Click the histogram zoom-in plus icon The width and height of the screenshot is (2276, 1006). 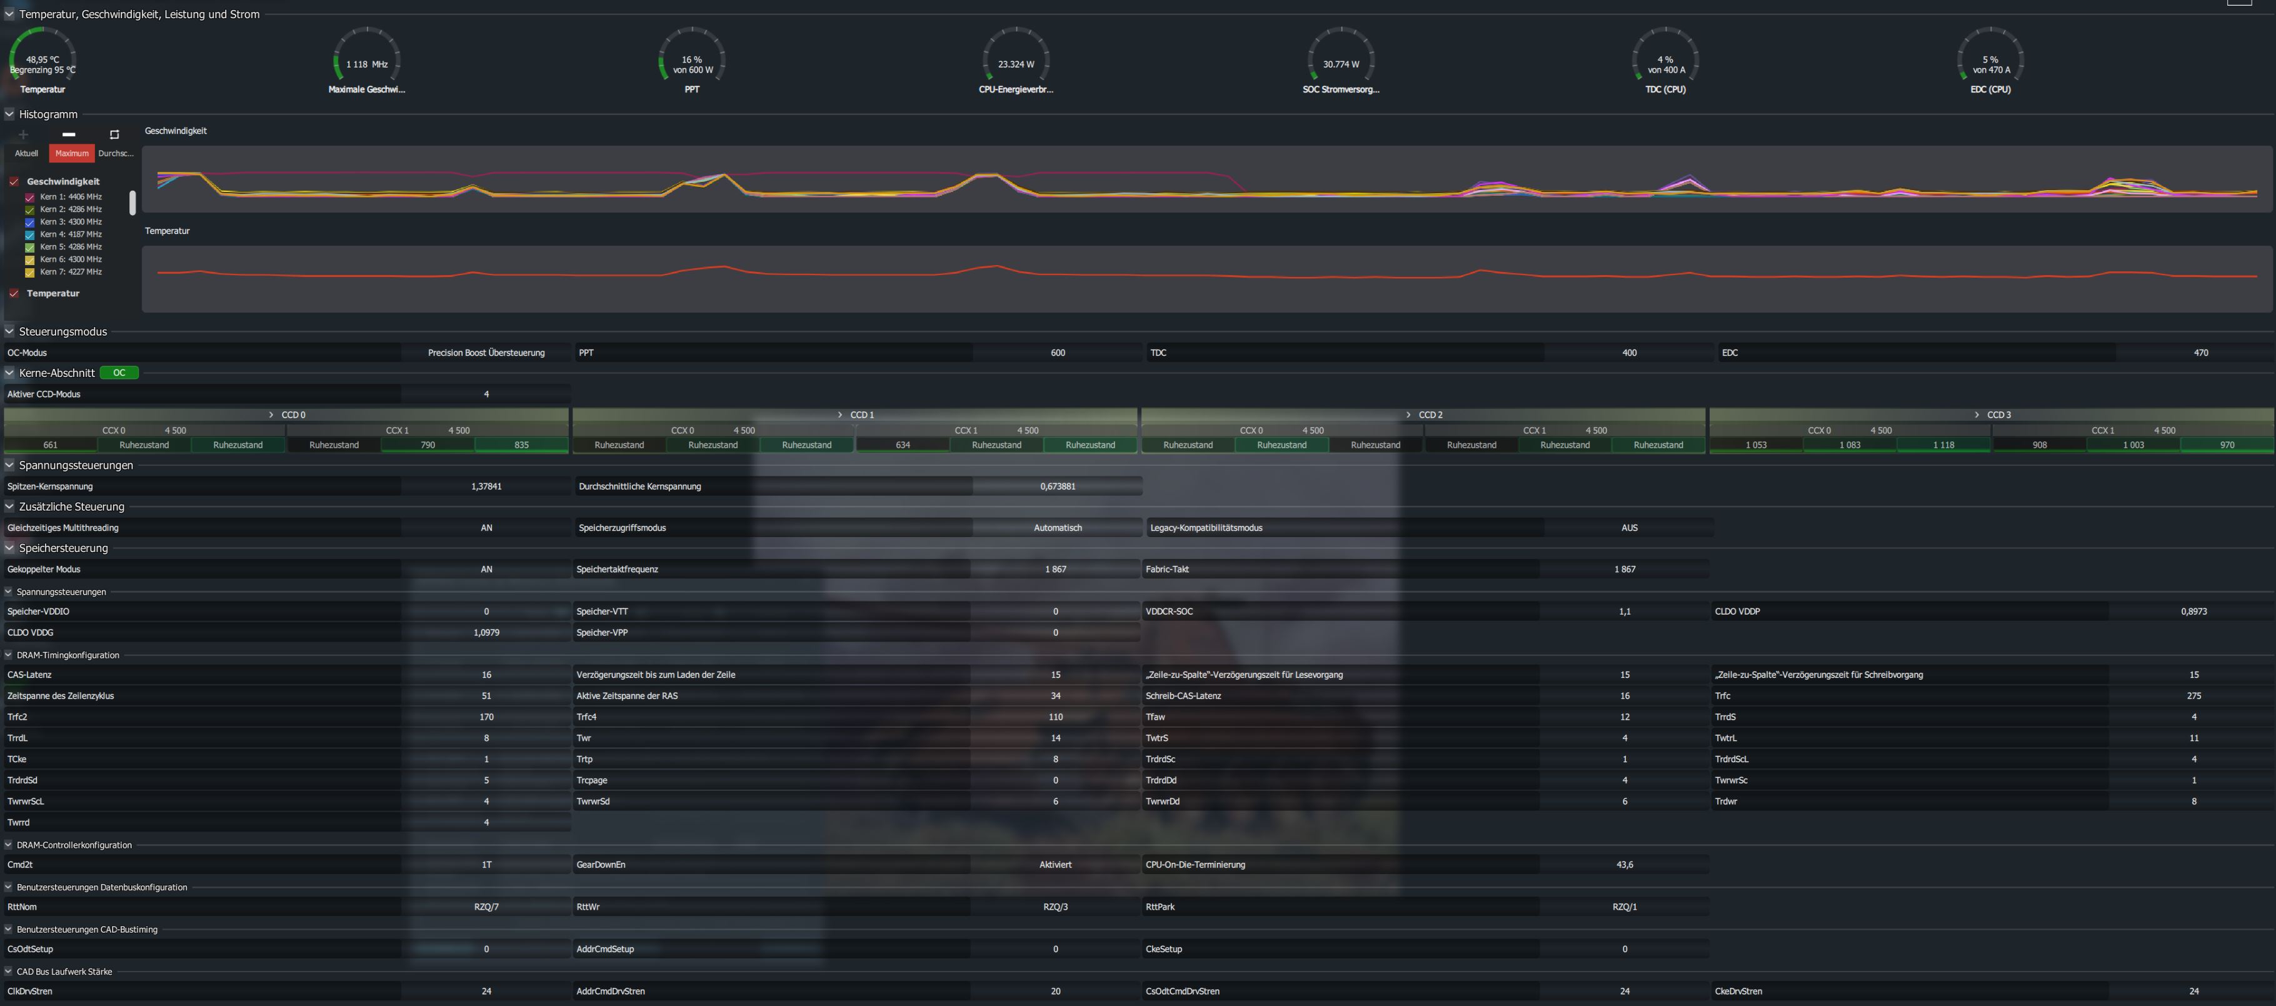coord(23,134)
